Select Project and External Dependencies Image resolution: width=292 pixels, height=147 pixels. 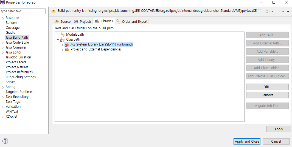point(96,49)
